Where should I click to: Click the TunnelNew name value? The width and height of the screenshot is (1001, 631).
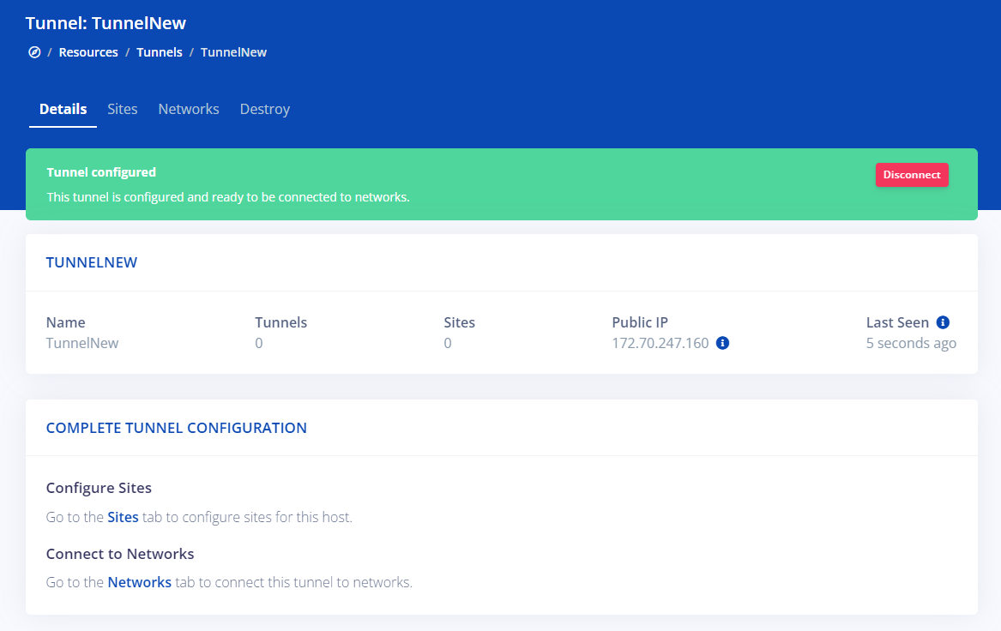82,343
